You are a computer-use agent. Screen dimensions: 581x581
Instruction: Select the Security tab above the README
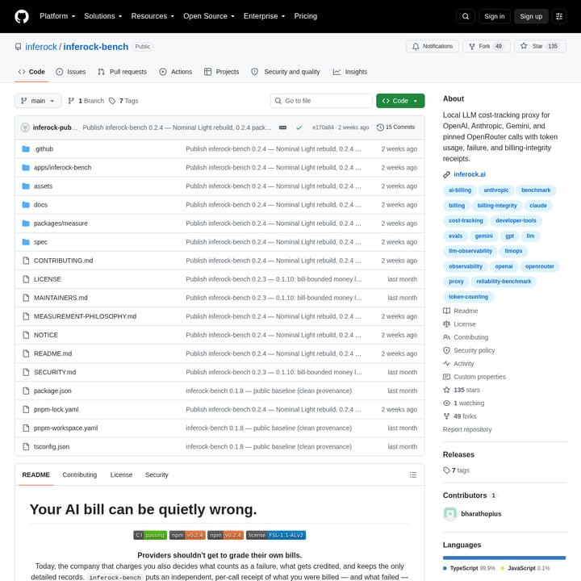(x=157, y=474)
